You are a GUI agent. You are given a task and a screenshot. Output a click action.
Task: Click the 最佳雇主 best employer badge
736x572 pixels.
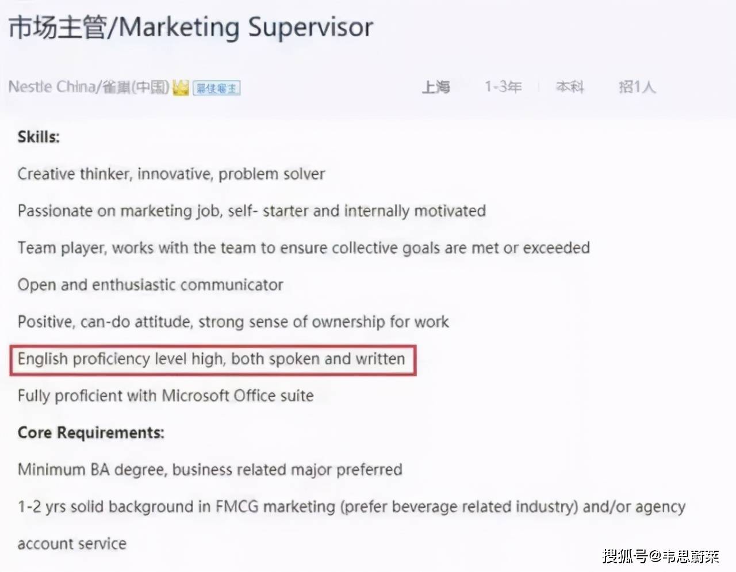click(216, 88)
